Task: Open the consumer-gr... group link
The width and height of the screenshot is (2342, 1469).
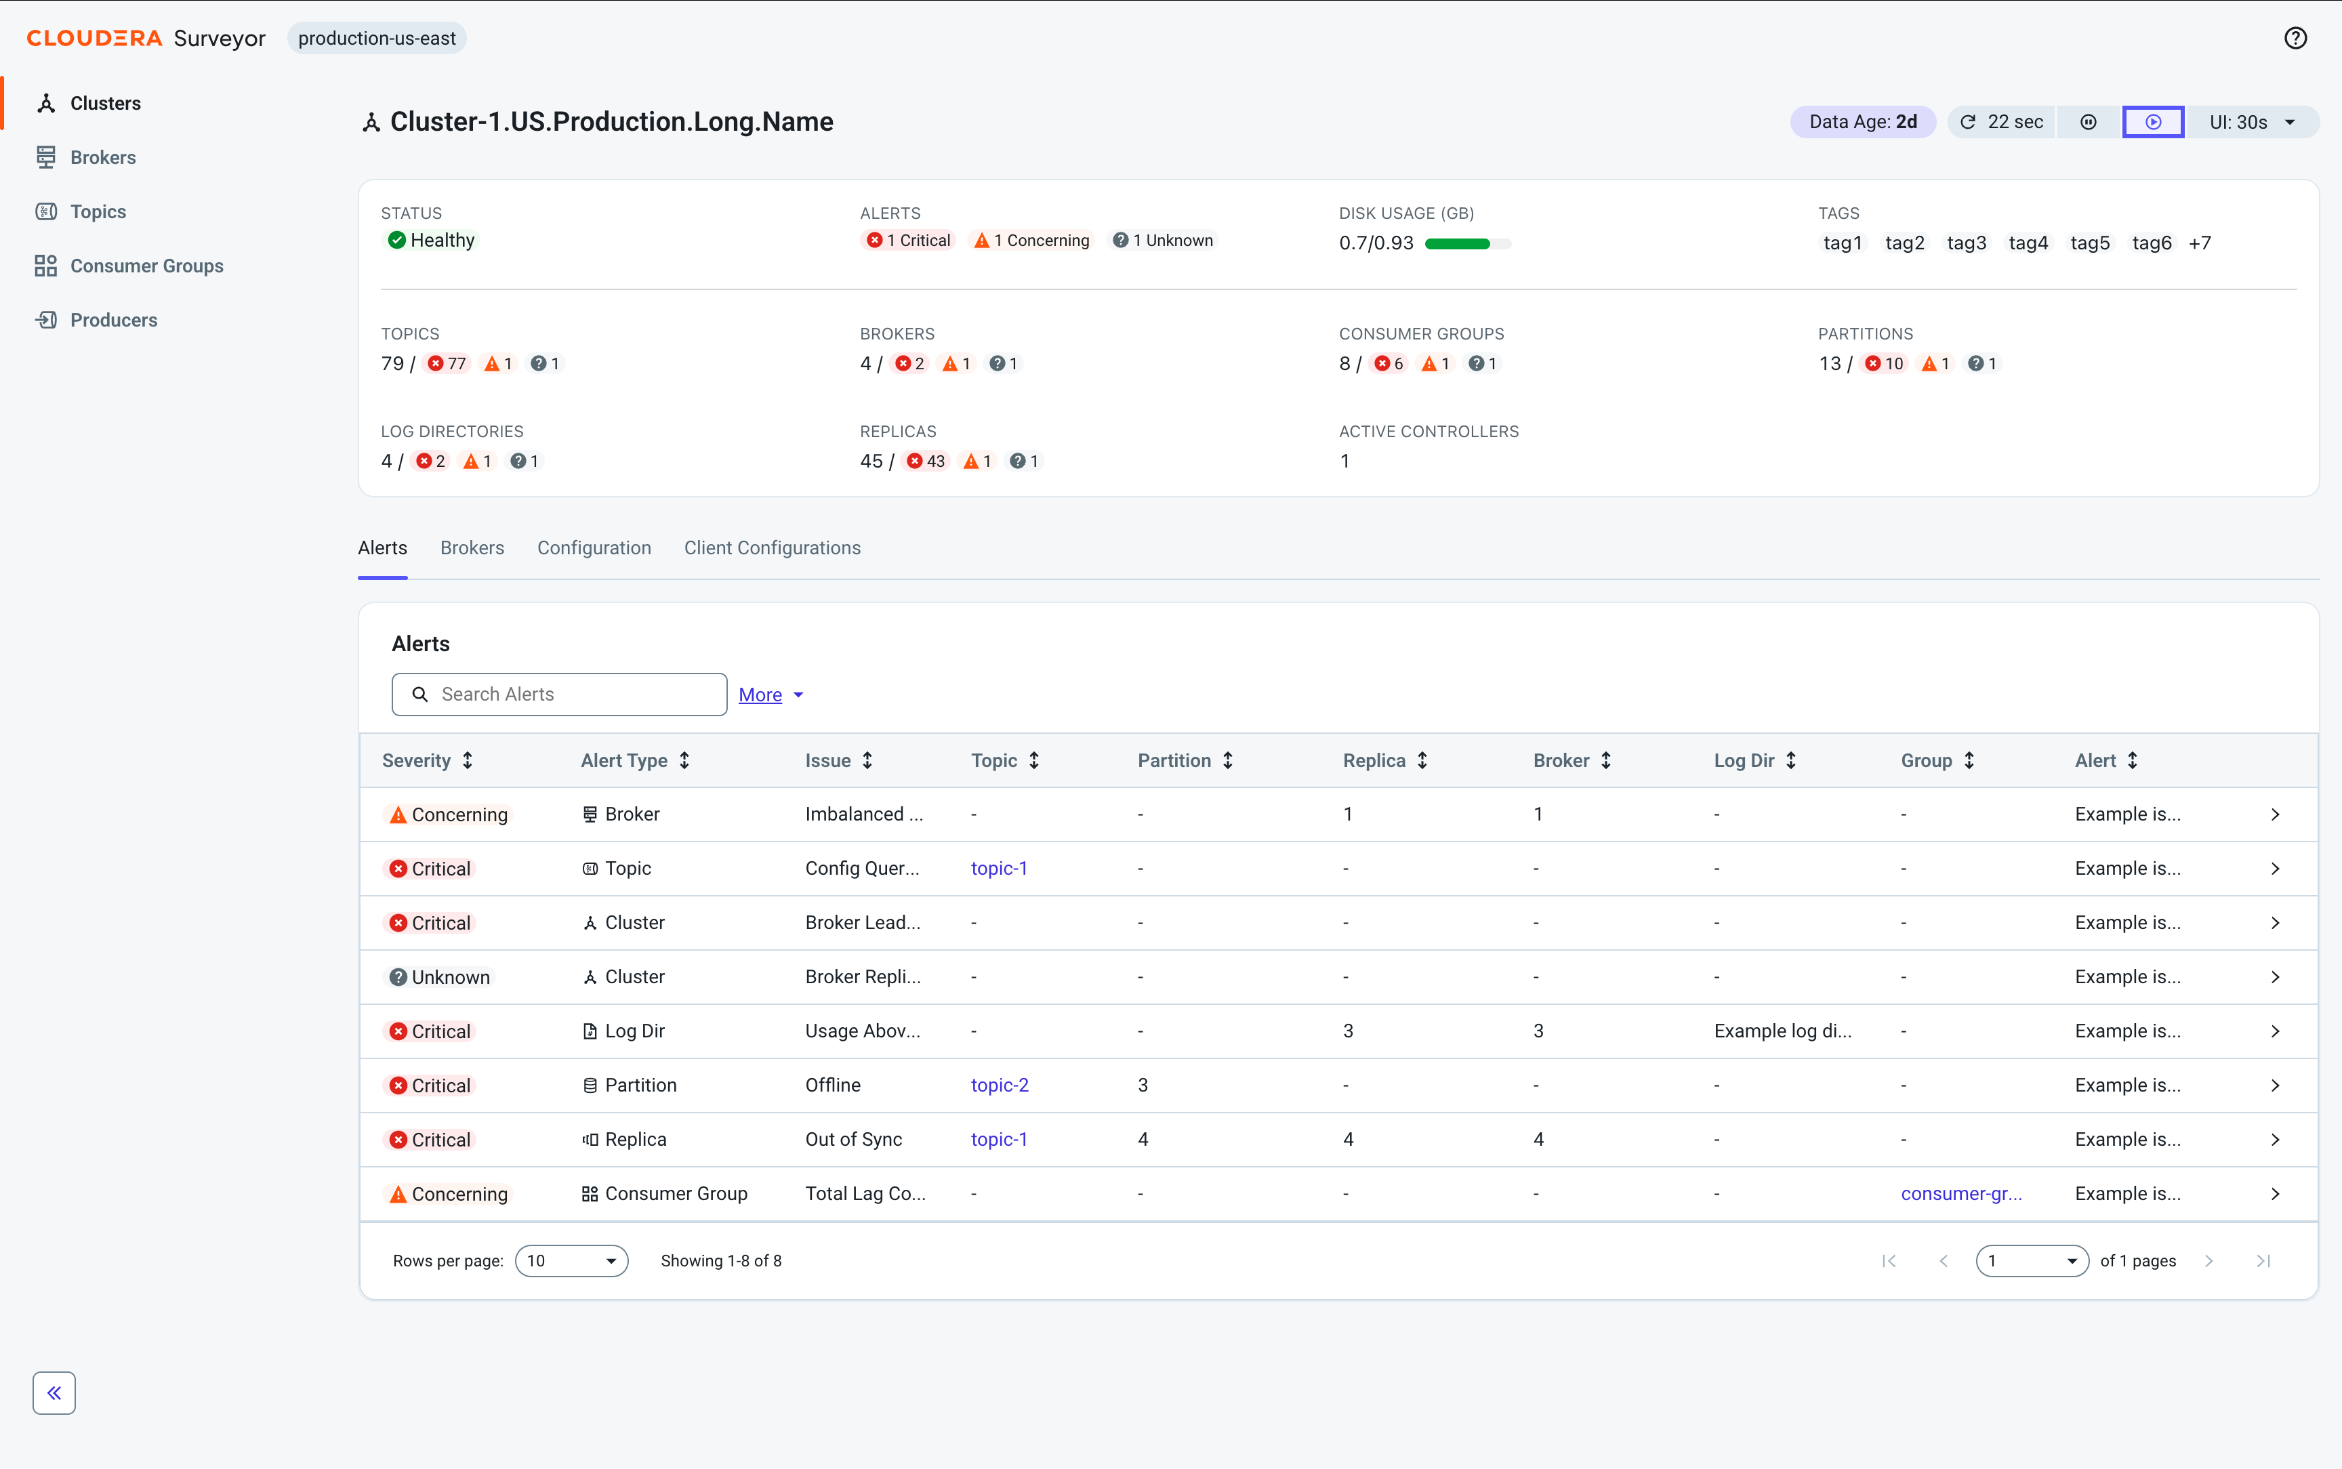Action: (x=1960, y=1193)
